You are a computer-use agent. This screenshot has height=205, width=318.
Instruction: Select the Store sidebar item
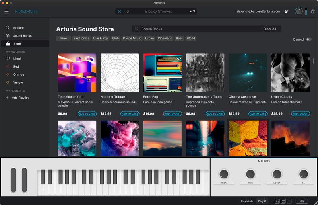point(25,44)
